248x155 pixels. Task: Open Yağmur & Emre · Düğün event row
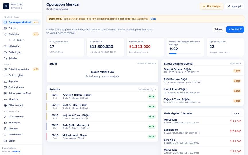tap(102, 117)
